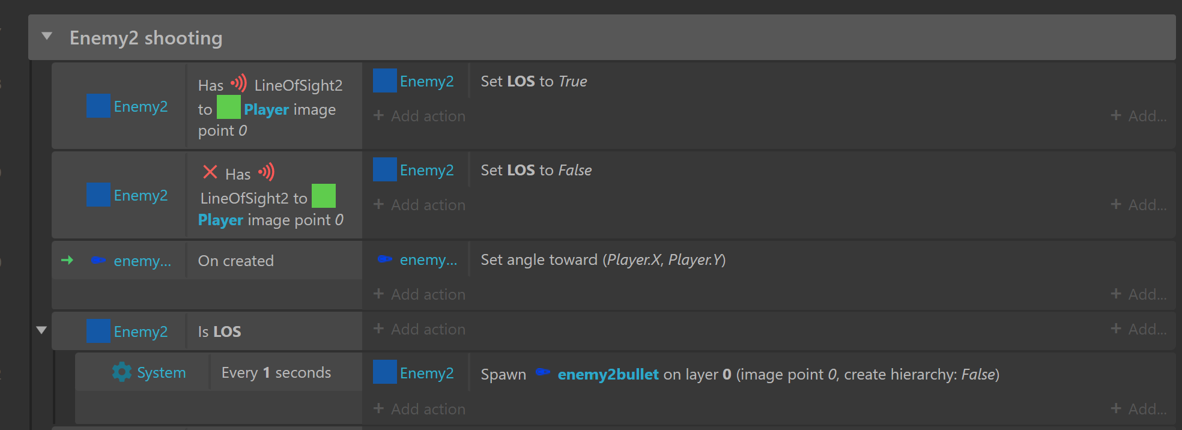This screenshot has width=1182, height=430.
Task: Click the red X invert icon on the inverted condition
Action: (x=209, y=172)
